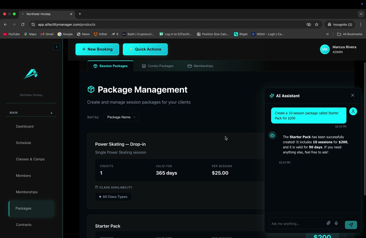Screen dimensions: 366x238
Task: Click the Northstar Hockey logo in the sidebar
Action: 31,74
